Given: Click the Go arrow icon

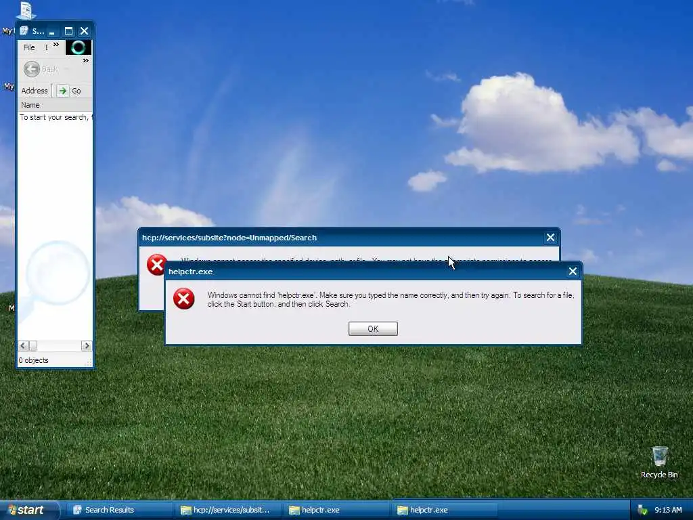Looking at the screenshot, I should (63, 91).
